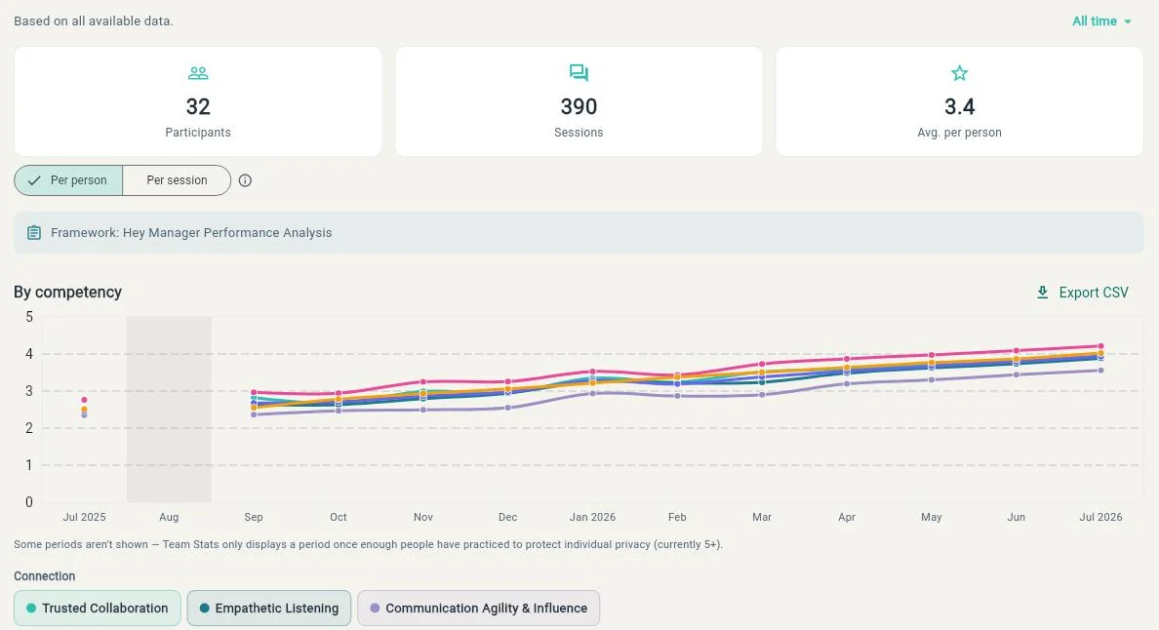Click the Based on all available data text

(x=93, y=20)
